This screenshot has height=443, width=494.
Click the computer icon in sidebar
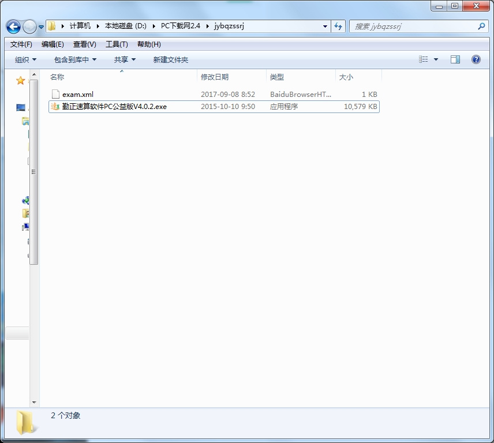(x=25, y=227)
